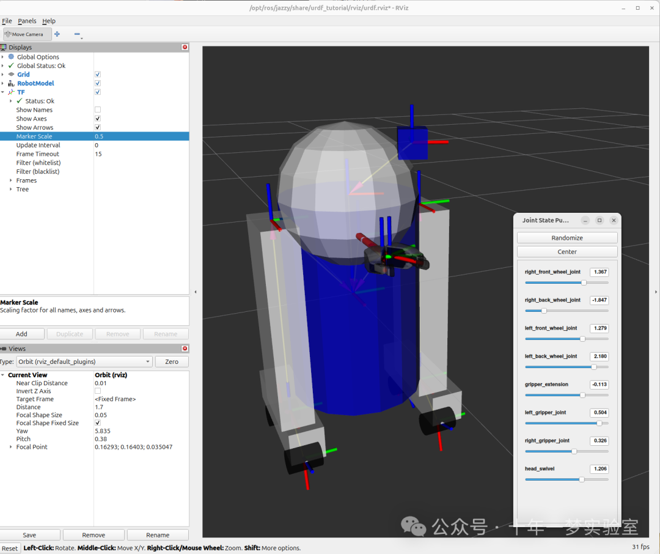This screenshot has width=660, height=554.
Task: Click the Frame Timeout value 15
Action: click(98, 153)
